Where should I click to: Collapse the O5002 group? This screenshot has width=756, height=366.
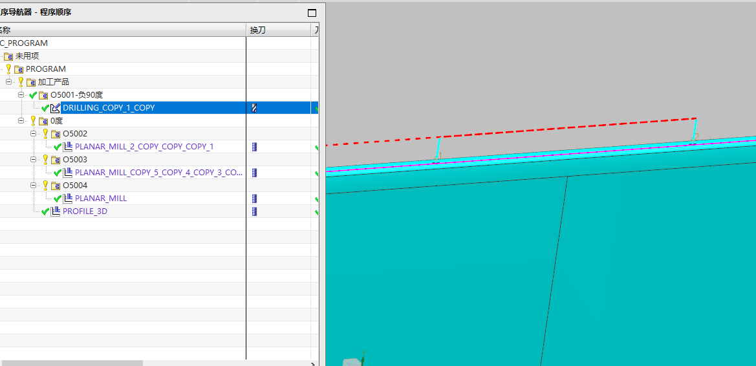click(x=33, y=134)
